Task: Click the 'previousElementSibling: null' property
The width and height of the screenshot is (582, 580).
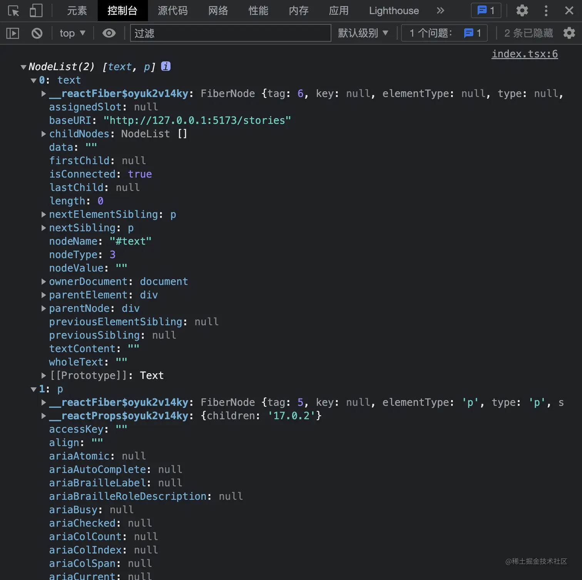Action: point(134,322)
